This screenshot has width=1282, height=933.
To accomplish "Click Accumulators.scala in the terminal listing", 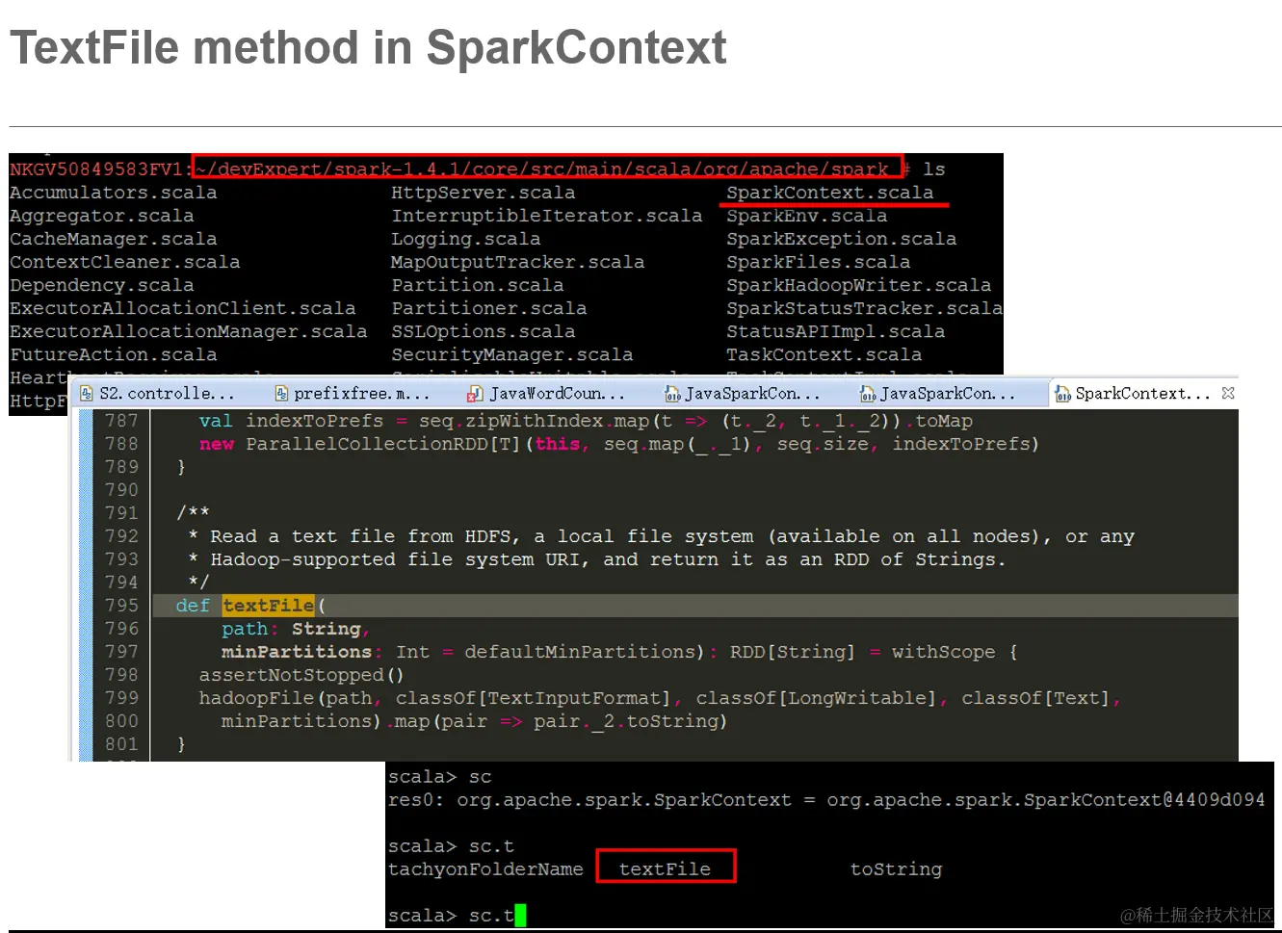I will 114,193.
